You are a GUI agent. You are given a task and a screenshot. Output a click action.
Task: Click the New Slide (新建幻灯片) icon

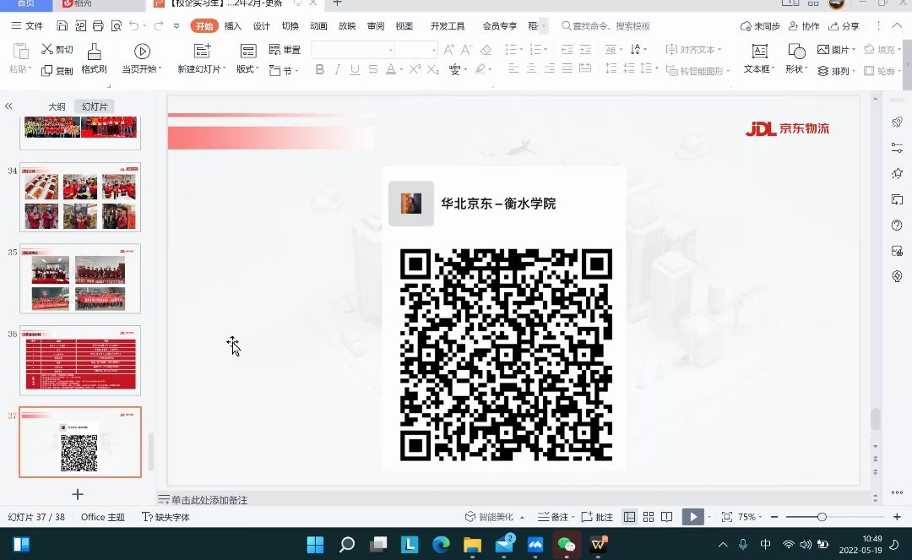click(202, 52)
